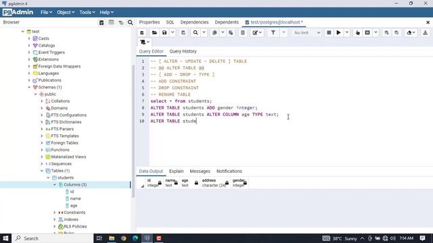Open the Notifications tab
Viewport: 433px width, 243px height.
pos(229,171)
